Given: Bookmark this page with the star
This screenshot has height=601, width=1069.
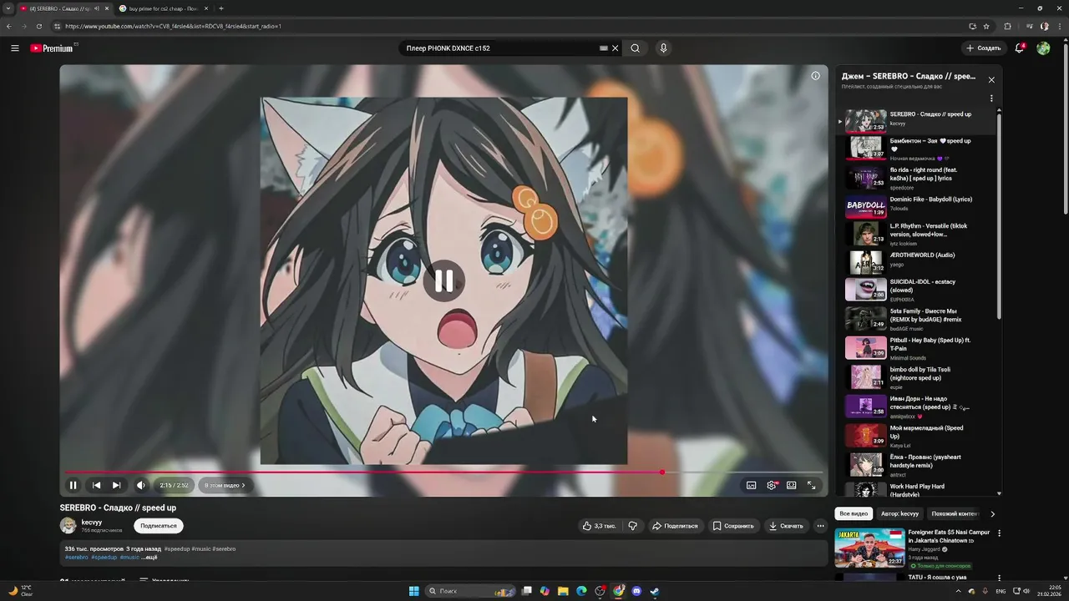Looking at the screenshot, I should point(985,26).
